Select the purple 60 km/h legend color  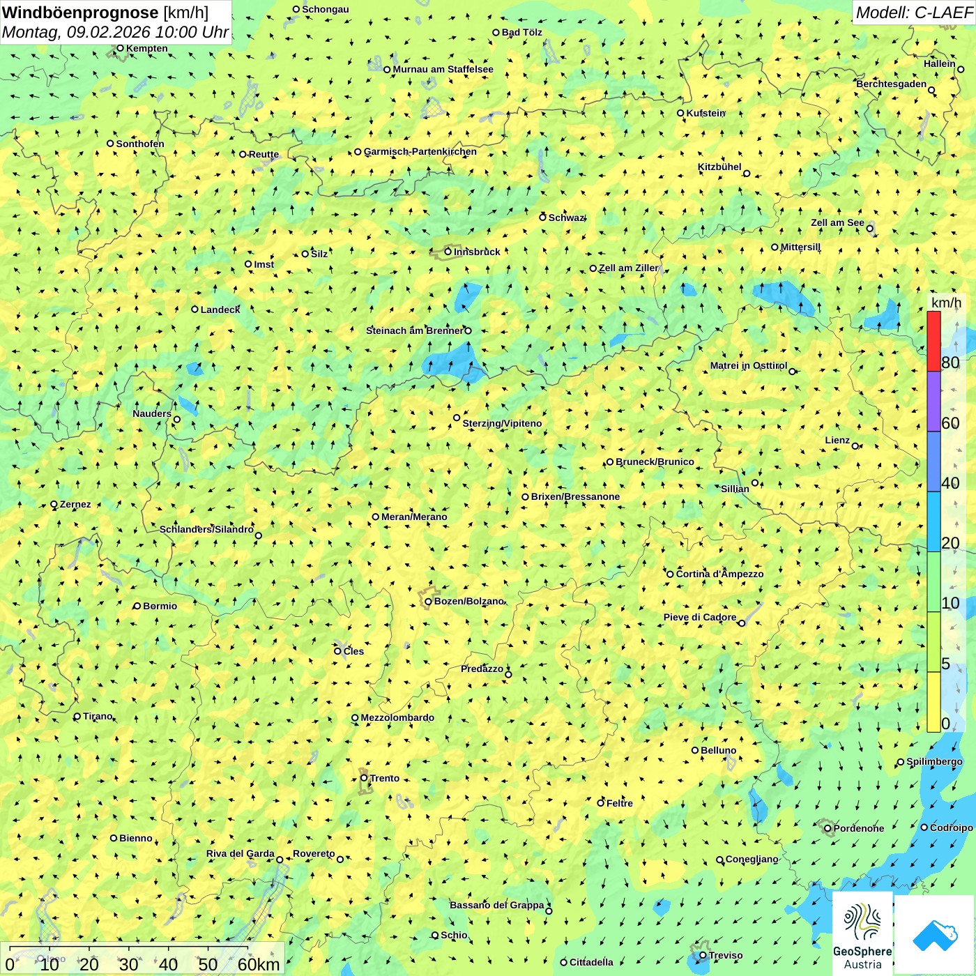point(933,402)
